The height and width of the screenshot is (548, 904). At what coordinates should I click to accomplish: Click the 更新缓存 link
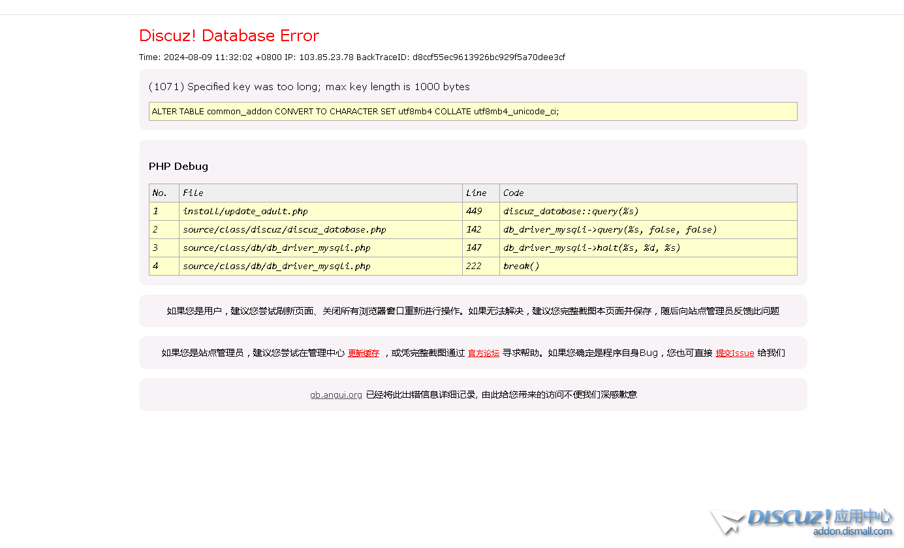[x=363, y=353]
